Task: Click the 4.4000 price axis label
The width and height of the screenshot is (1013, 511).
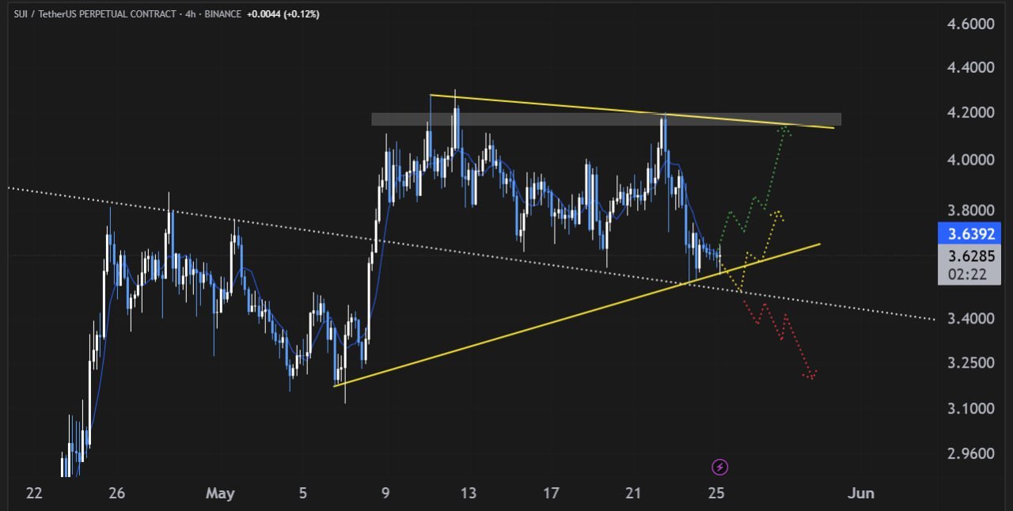Action: (x=970, y=68)
